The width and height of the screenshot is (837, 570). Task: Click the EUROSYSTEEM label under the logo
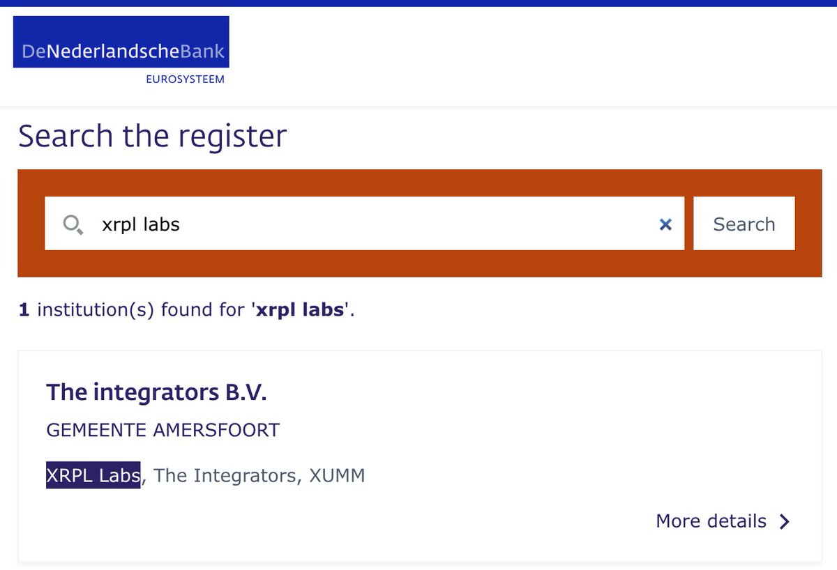(185, 79)
